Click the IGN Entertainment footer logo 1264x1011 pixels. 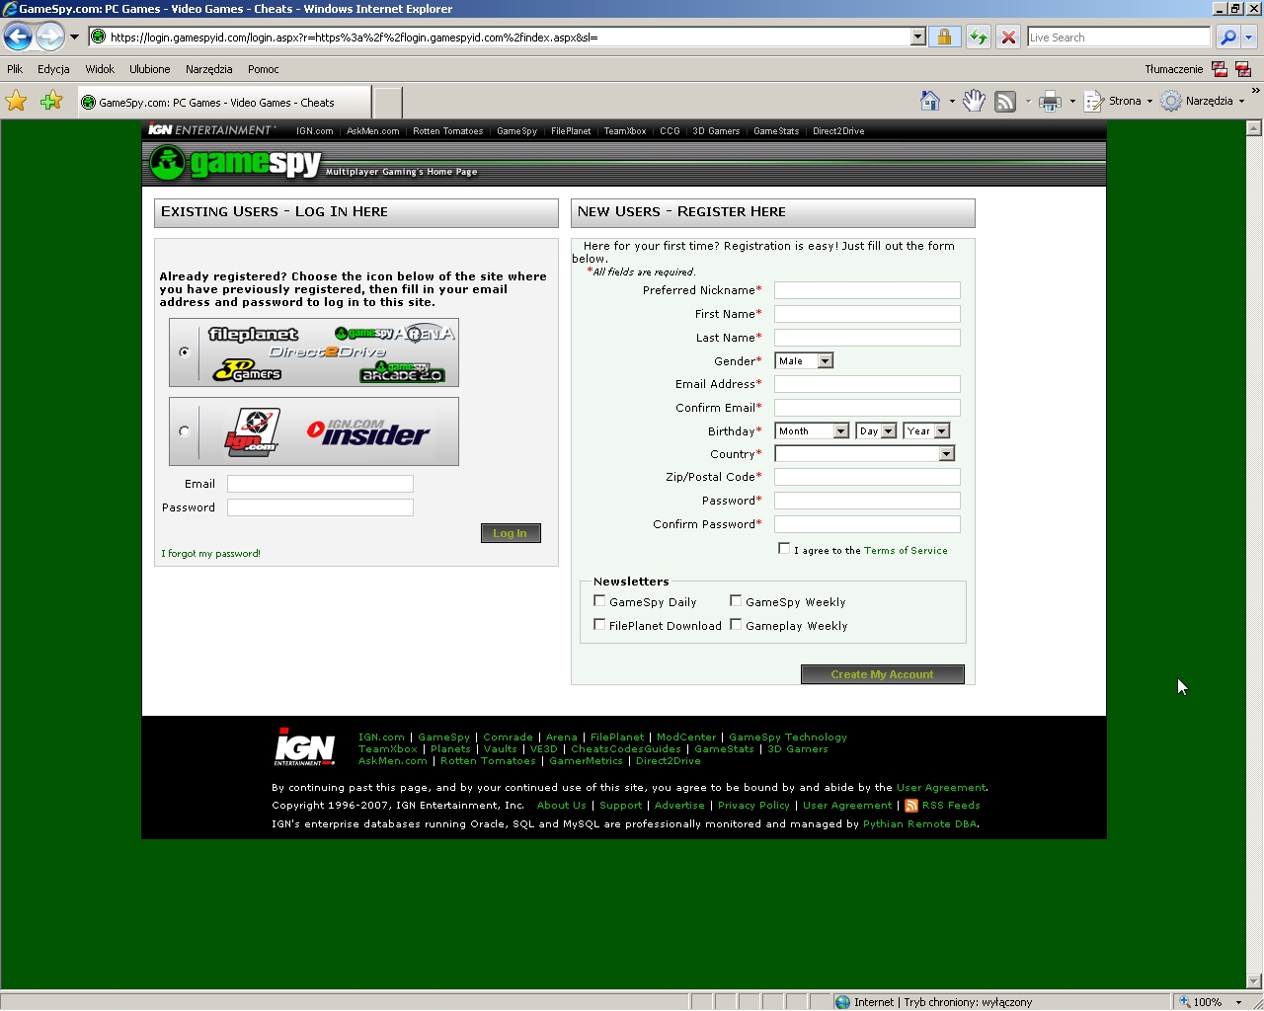[x=305, y=746]
